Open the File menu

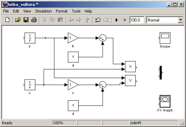(x=6, y=11)
